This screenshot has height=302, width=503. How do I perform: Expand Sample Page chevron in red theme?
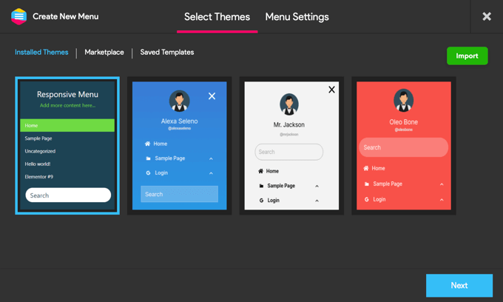point(442,184)
